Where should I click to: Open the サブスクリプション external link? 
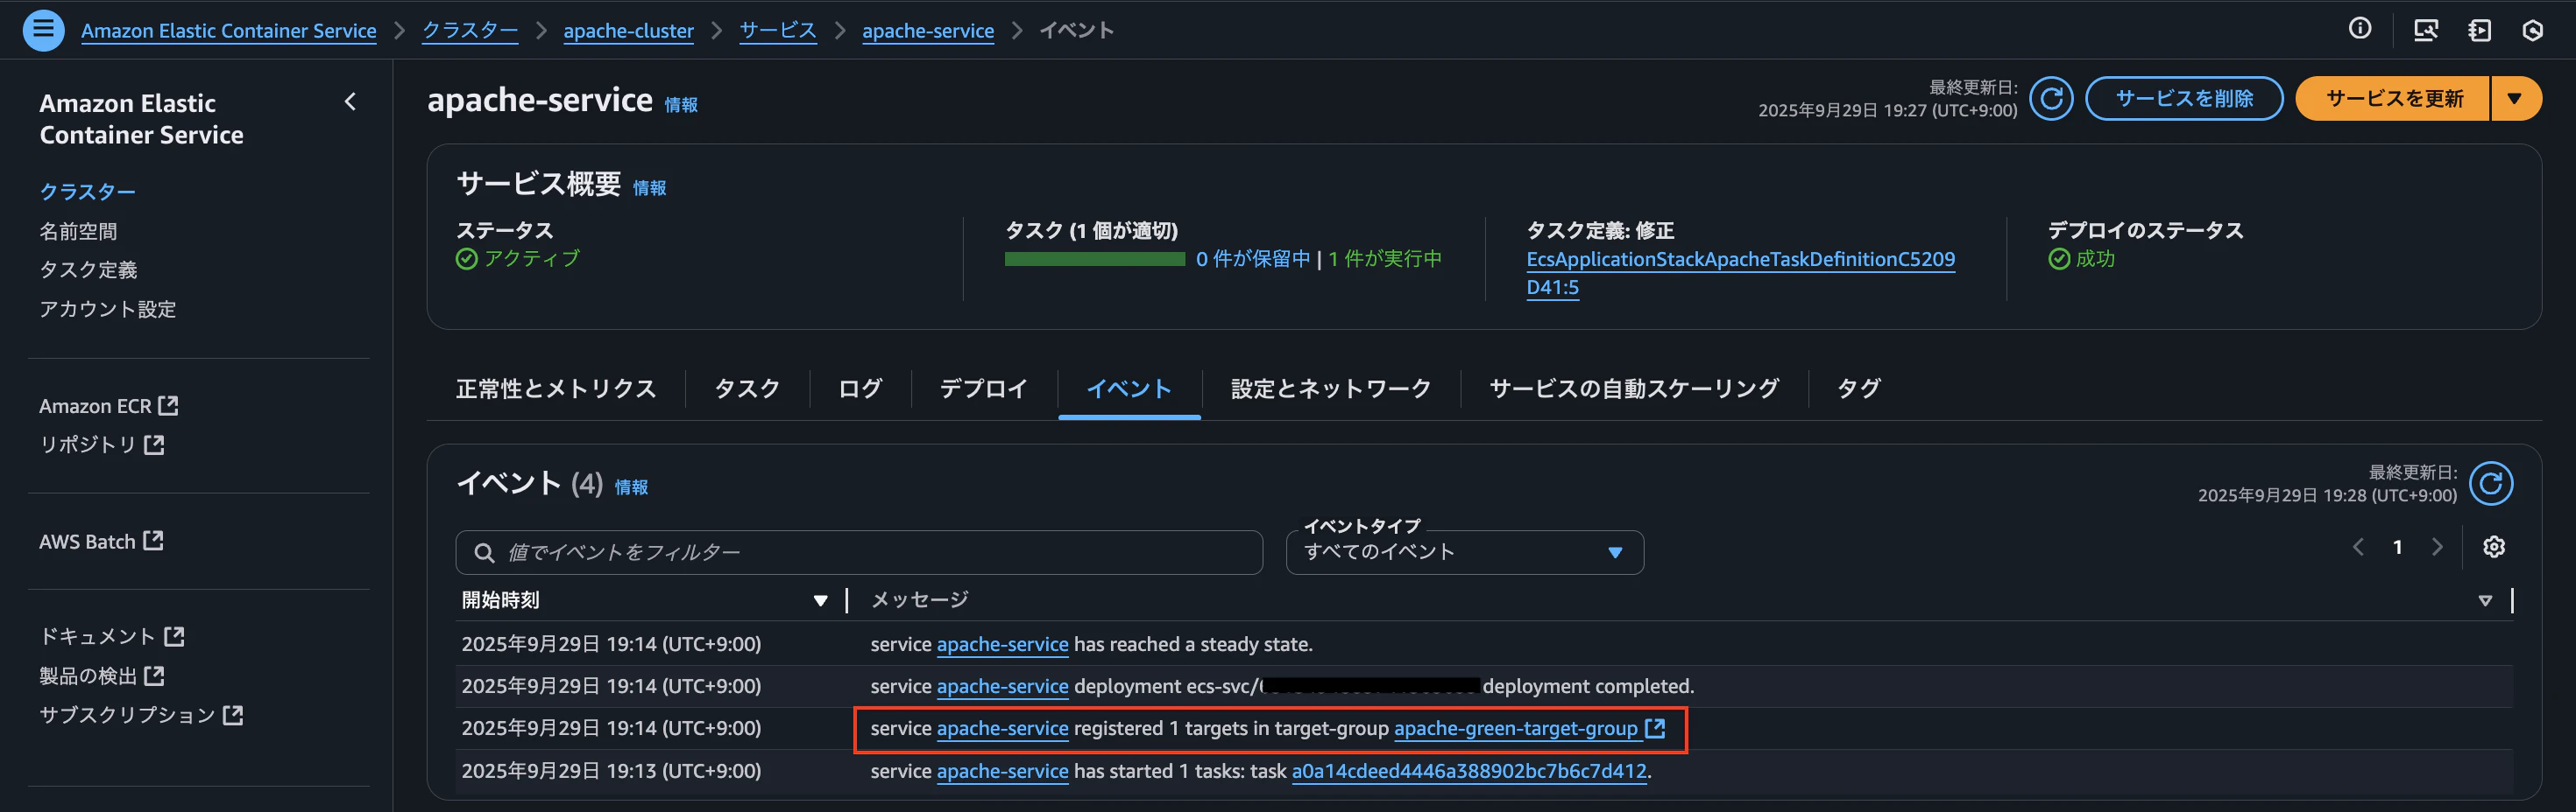141,715
